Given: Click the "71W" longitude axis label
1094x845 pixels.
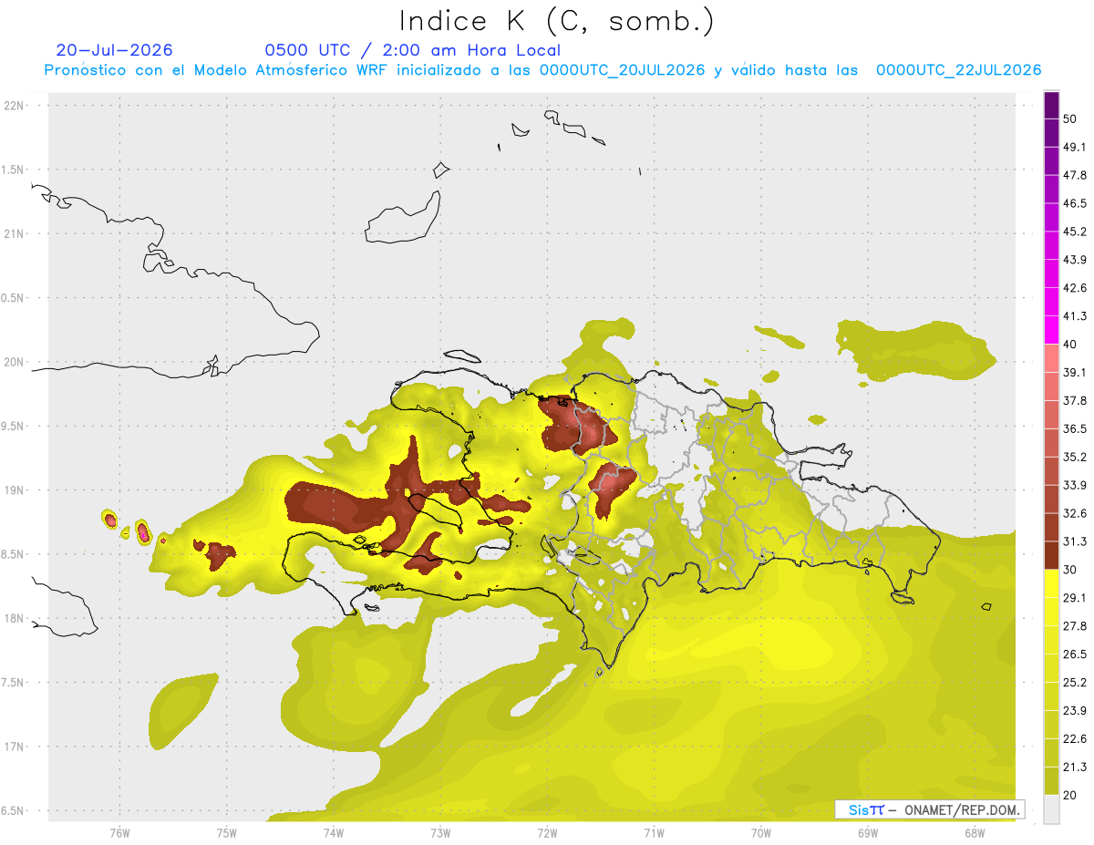Looking at the screenshot, I should 654,833.
